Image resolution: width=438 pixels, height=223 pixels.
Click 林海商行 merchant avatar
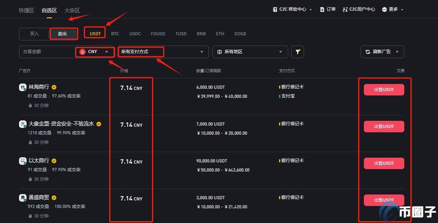(x=23, y=87)
